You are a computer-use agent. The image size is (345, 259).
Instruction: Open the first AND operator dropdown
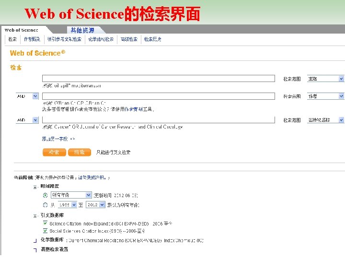click(x=27, y=96)
